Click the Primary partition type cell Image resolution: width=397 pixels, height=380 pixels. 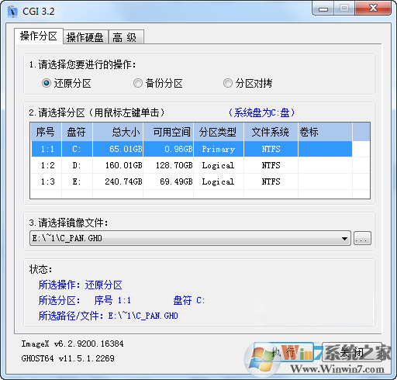(x=219, y=149)
